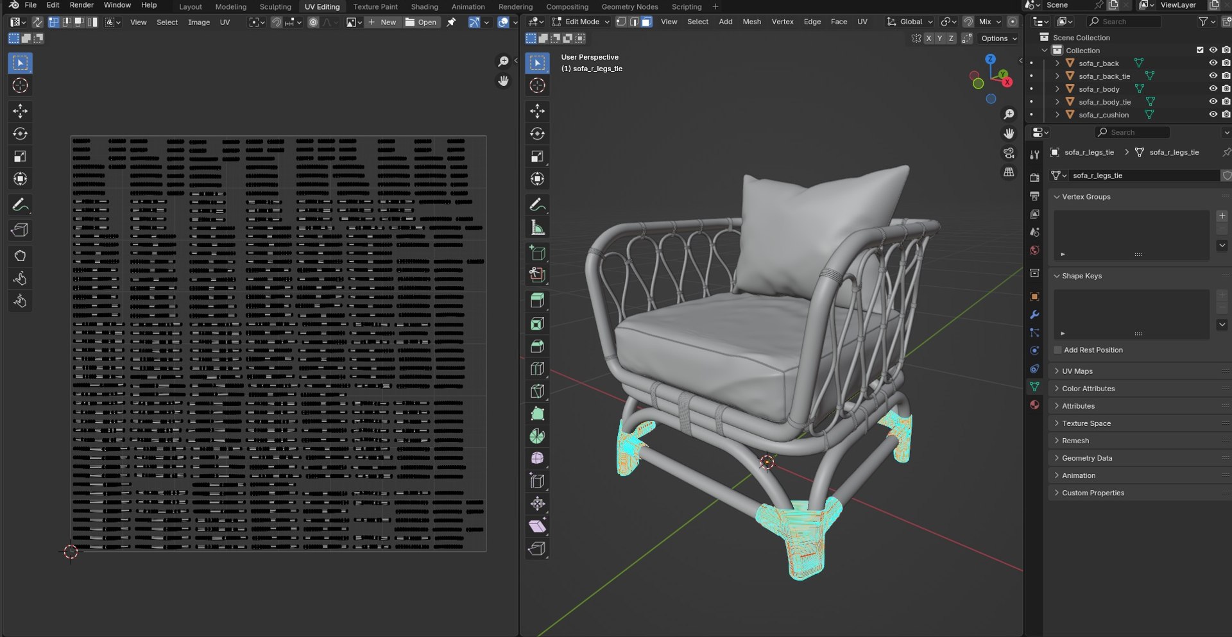The image size is (1232, 637).
Task: Open the Mesh menu in 3D viewport
Action: (x=751, y=22)
